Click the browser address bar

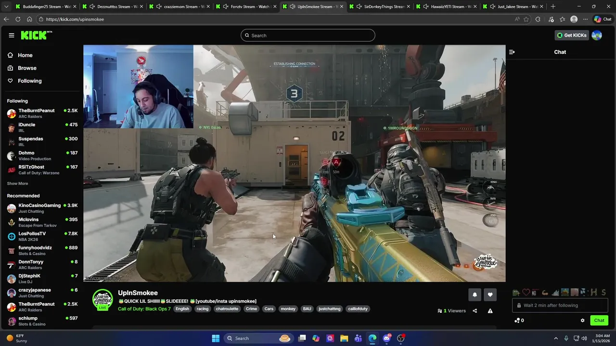[274, 19]
